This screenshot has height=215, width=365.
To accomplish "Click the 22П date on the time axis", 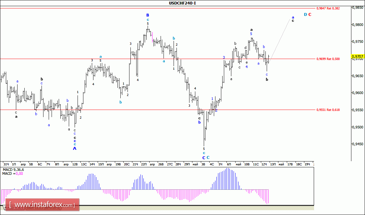I will (144, 164).
